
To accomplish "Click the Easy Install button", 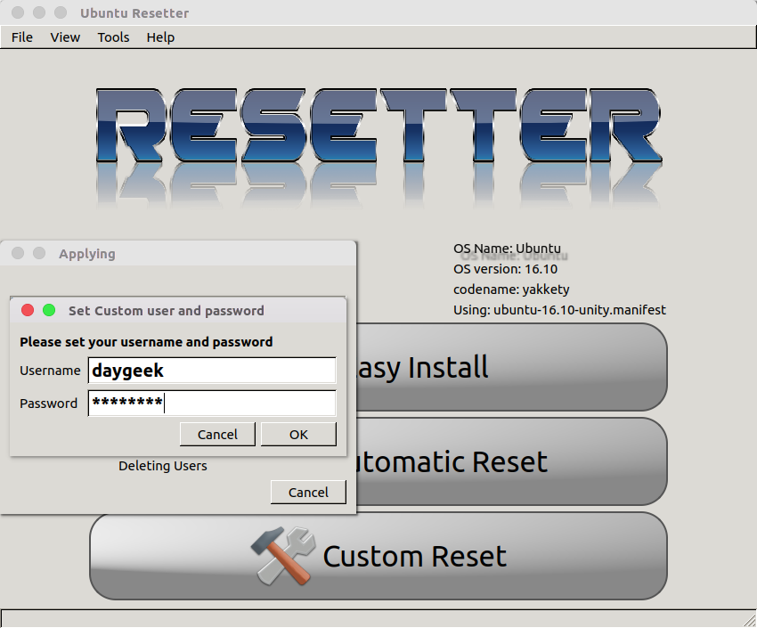I will 512,367.
